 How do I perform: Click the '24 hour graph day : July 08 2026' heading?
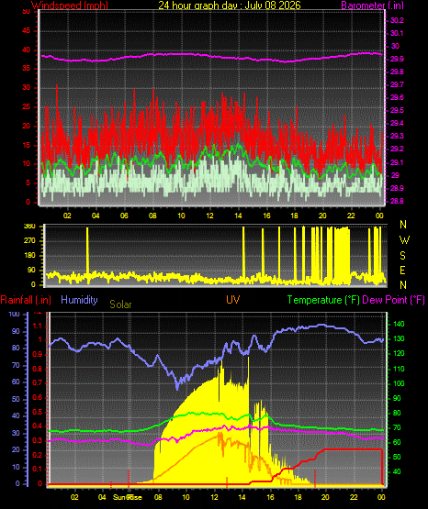230,5
